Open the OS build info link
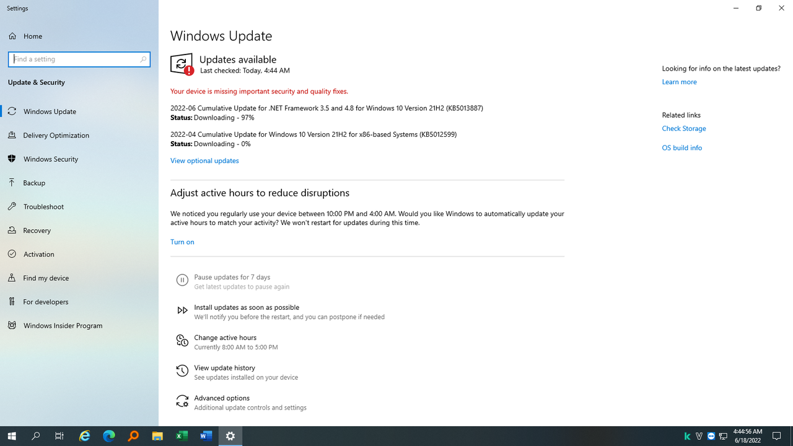Viewport: 793px width, 446px height. click(682, 148)
